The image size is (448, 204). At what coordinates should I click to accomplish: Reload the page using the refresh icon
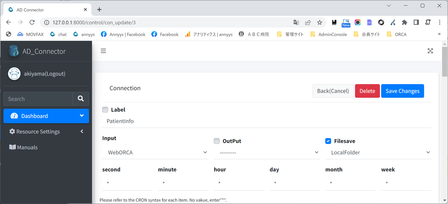32,22
